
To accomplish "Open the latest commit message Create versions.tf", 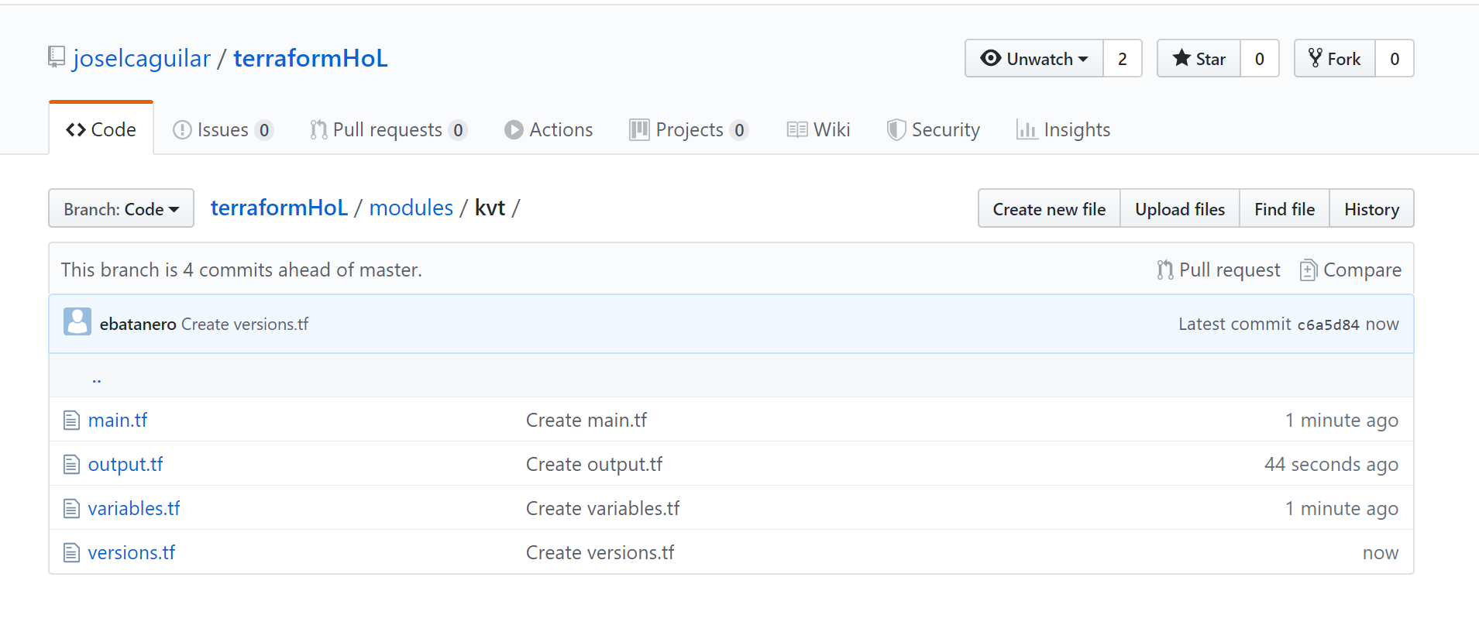I will [245, 324].
